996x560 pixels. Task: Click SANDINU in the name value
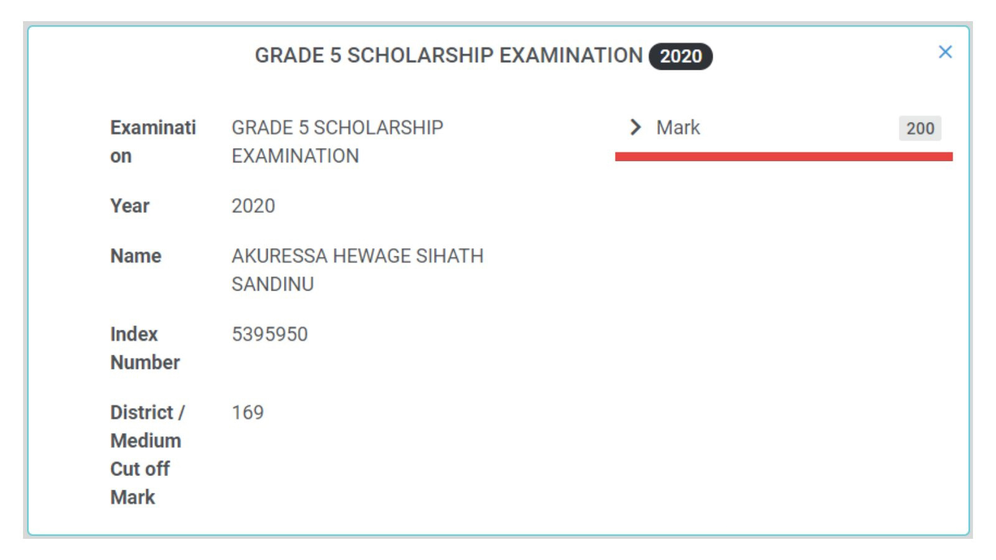click(273, 284)
